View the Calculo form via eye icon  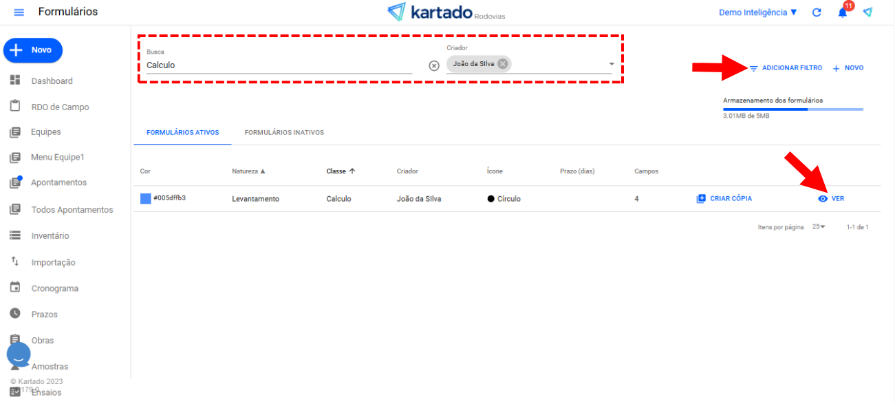(x=823, y=199)
